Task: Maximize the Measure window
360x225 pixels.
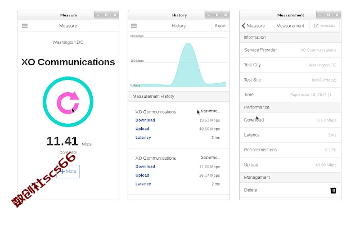Action: pos(106,15)
